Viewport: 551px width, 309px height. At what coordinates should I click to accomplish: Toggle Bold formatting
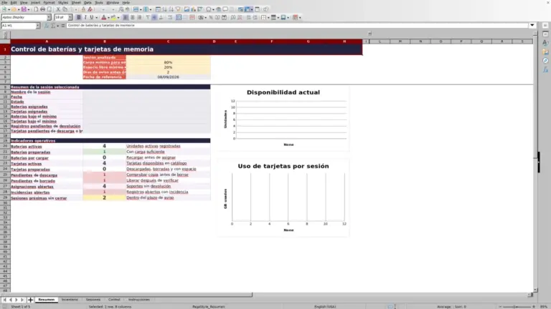pos(79,17)
